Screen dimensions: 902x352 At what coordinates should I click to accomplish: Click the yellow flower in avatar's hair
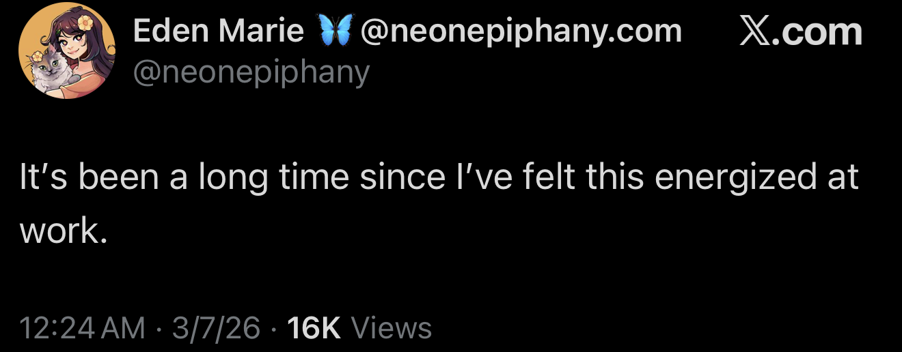[x=85, y=23]
